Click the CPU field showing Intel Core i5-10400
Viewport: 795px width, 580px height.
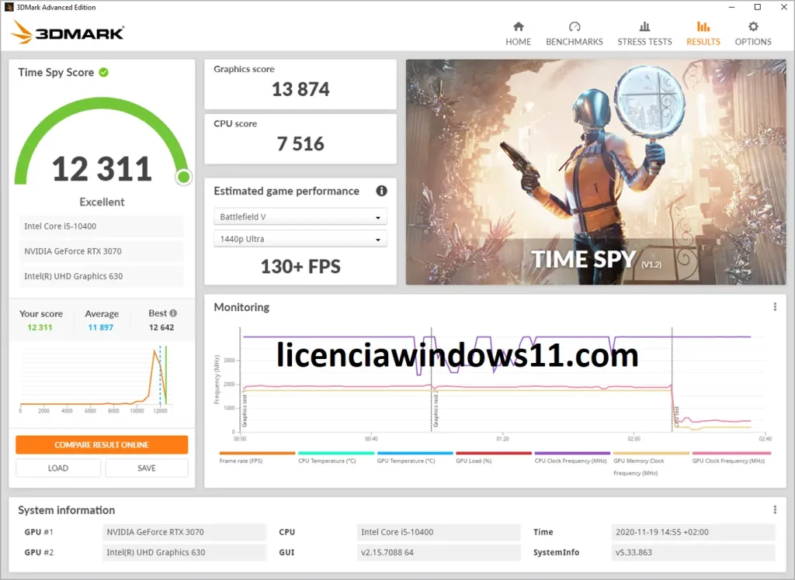coord(439,533)
